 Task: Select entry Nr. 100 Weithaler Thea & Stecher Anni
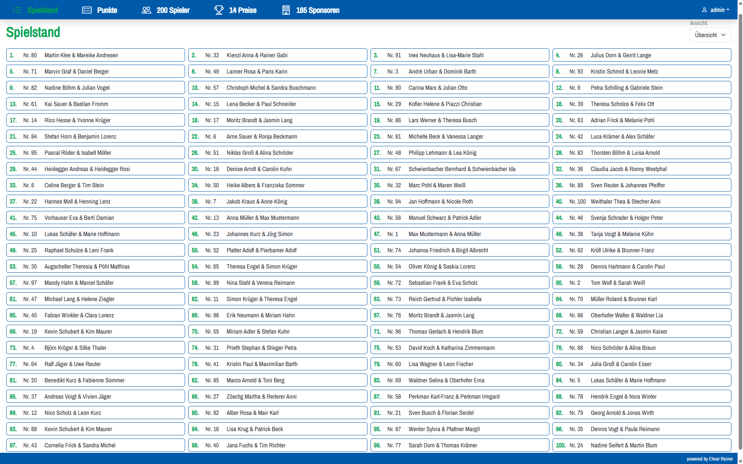click(x=642, y=201)
